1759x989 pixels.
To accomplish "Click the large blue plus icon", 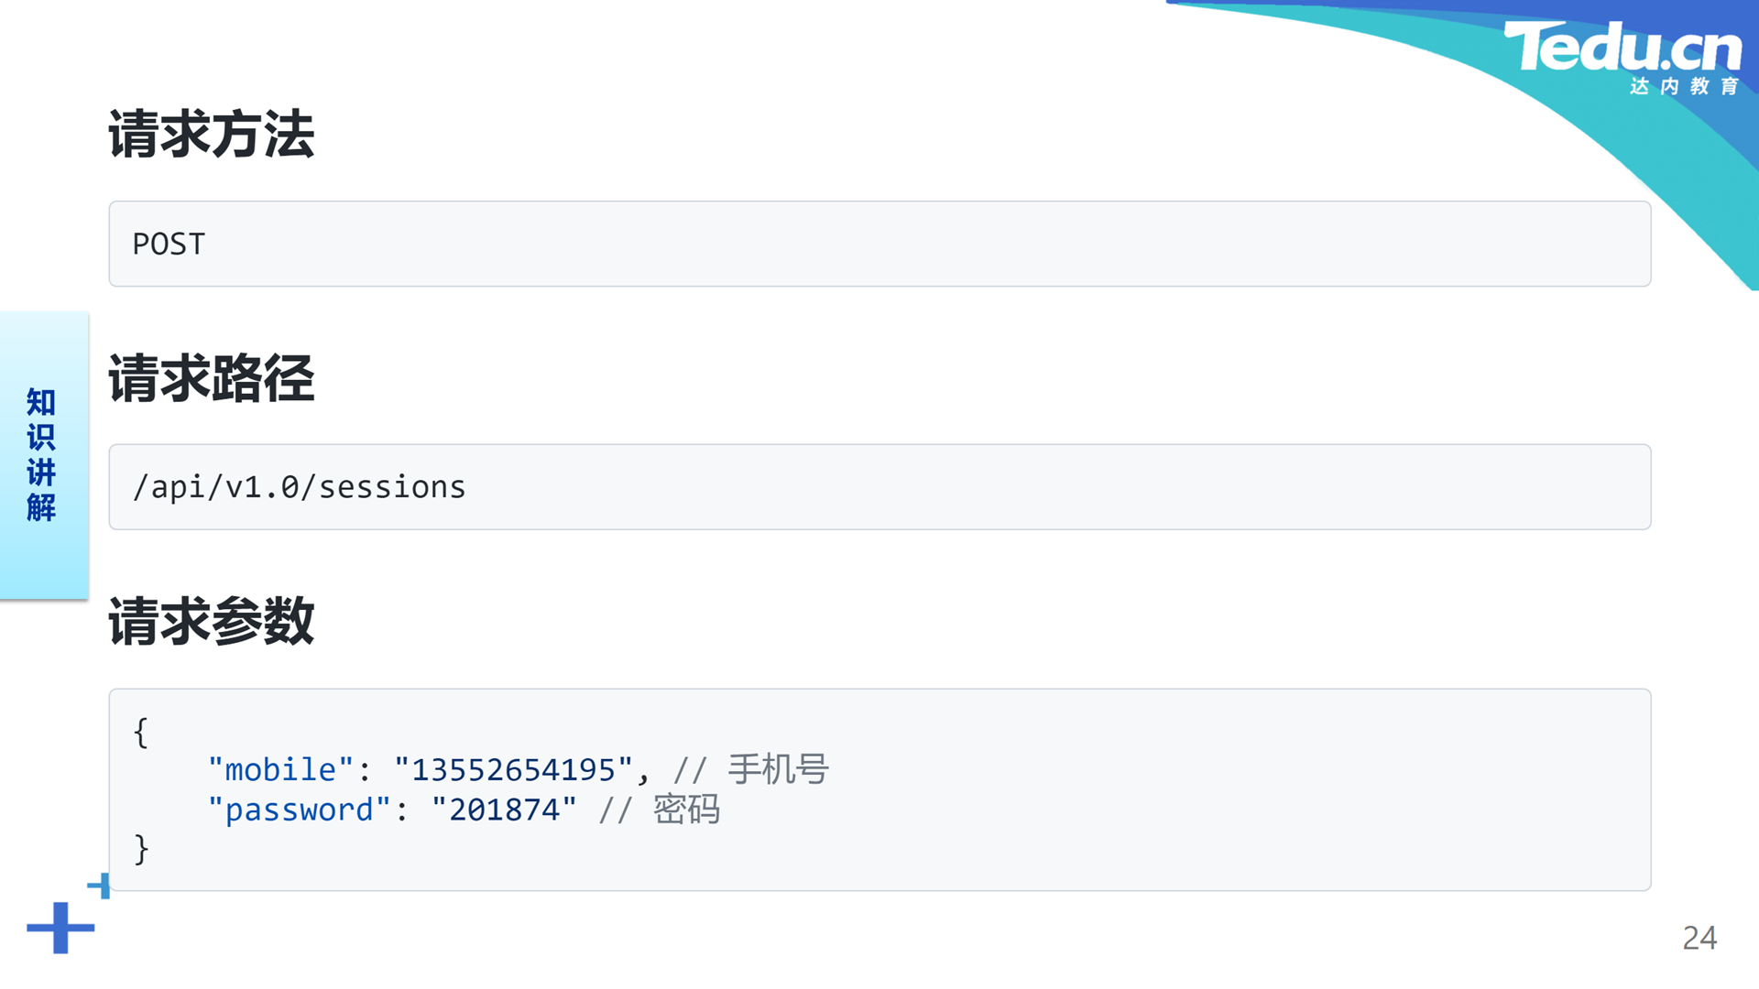I will (x=60, y=928).
